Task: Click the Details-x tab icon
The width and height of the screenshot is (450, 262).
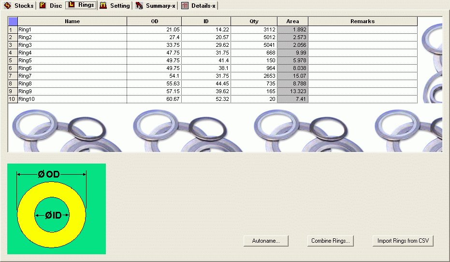Action: (185, 5)
